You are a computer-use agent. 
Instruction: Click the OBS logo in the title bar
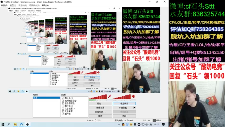click(2, 2)
